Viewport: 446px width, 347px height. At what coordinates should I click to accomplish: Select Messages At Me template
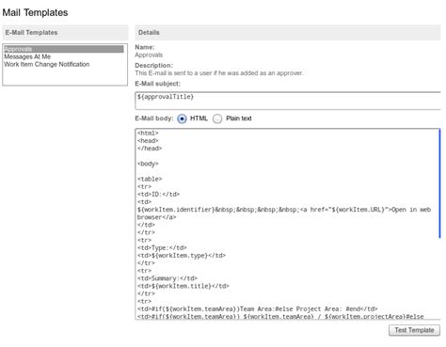pos(27,56)
